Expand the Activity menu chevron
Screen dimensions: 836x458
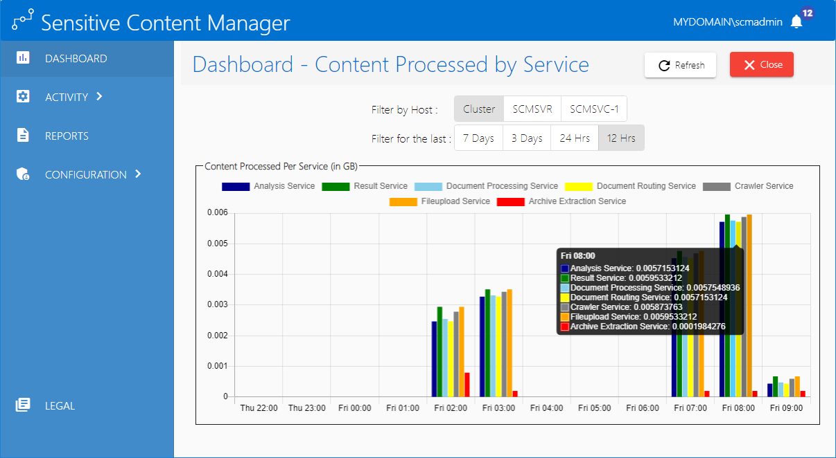point(99,97)
